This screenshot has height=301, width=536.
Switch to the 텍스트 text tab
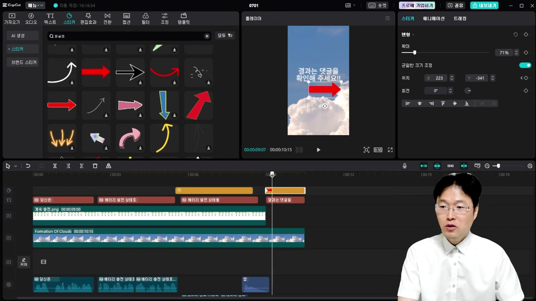(50, 19)
